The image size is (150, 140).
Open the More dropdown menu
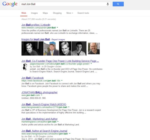coord(70,13)
